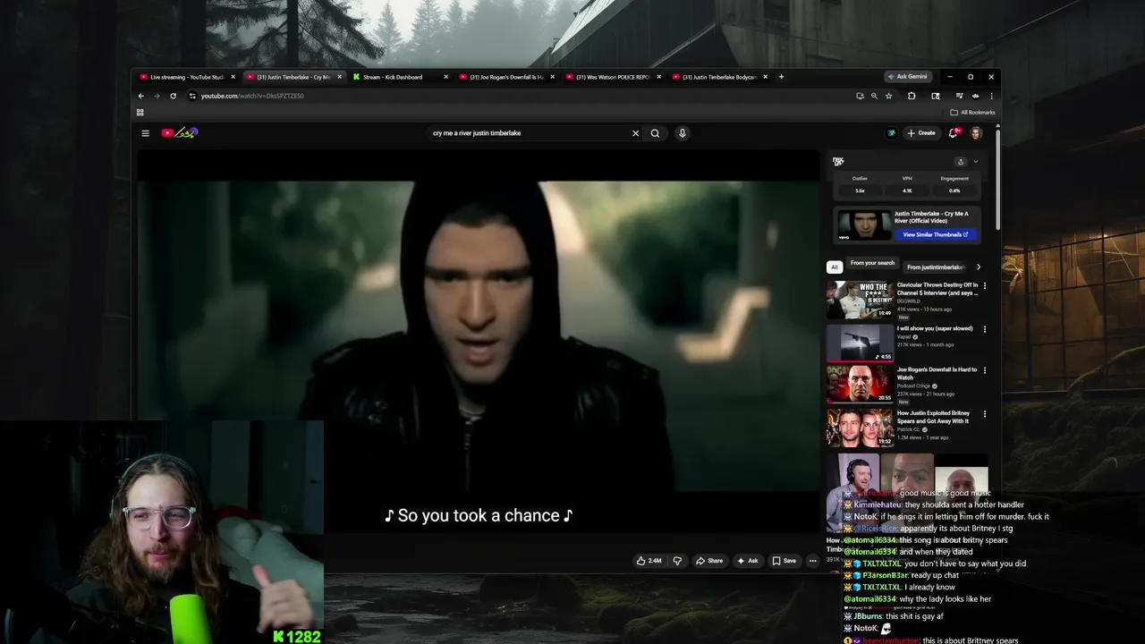This screenshot has height=644, width=1145.
Task: Open YouTube notifications bell
Action: (953, 133)
